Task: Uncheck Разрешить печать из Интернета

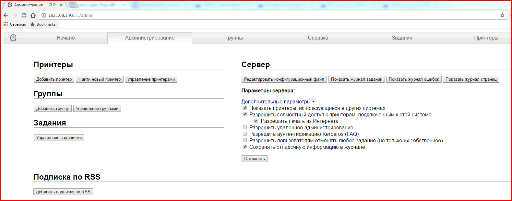Action: tap(256, 121)
